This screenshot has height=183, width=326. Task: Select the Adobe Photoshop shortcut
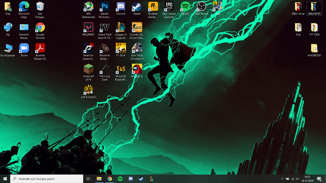tap(104, 7)
